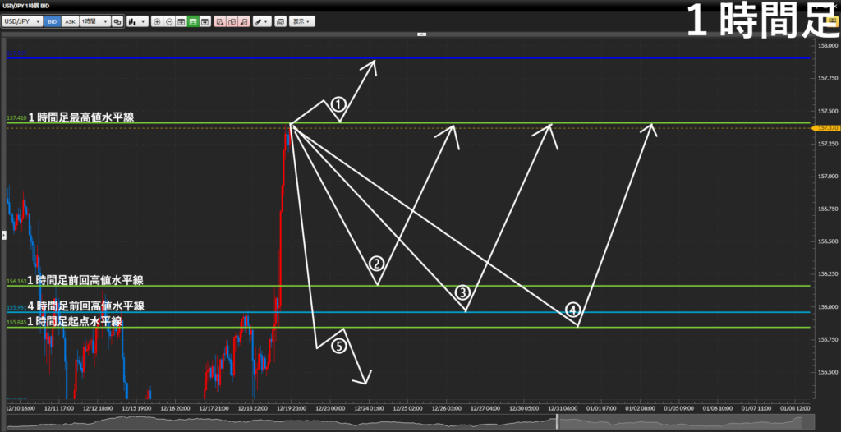Click the orange current price label 157.370

pyautogui.click(x=825, y=128)
